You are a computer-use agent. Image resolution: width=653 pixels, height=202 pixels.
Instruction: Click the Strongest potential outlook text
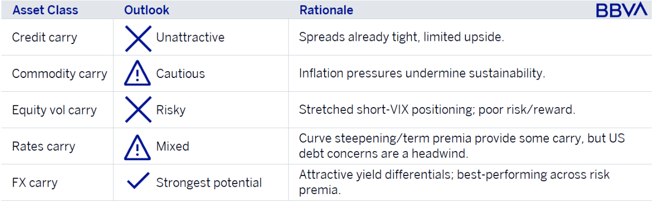click(209, 183)
